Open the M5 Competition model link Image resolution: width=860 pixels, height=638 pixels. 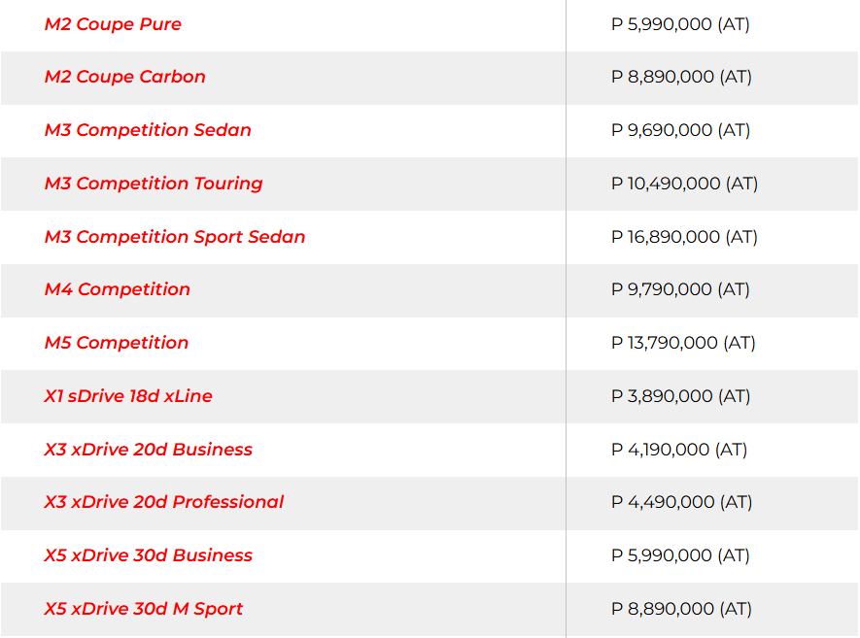pos(117,343)
